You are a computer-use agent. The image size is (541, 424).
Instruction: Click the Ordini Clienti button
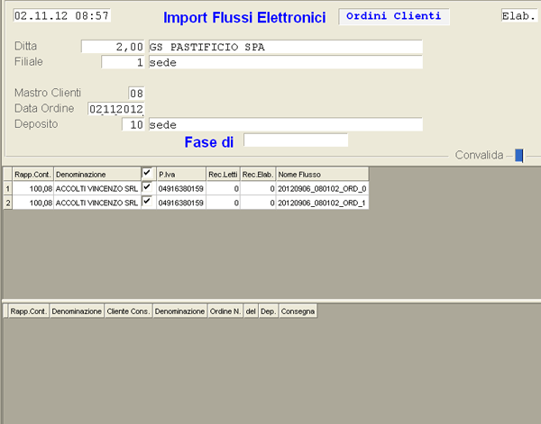(394, 16)
